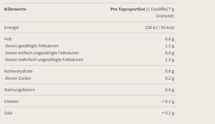Click the davon Zucker label
Image resolution: width=215 pixels, height=124 pixels.
click(18, 78)
